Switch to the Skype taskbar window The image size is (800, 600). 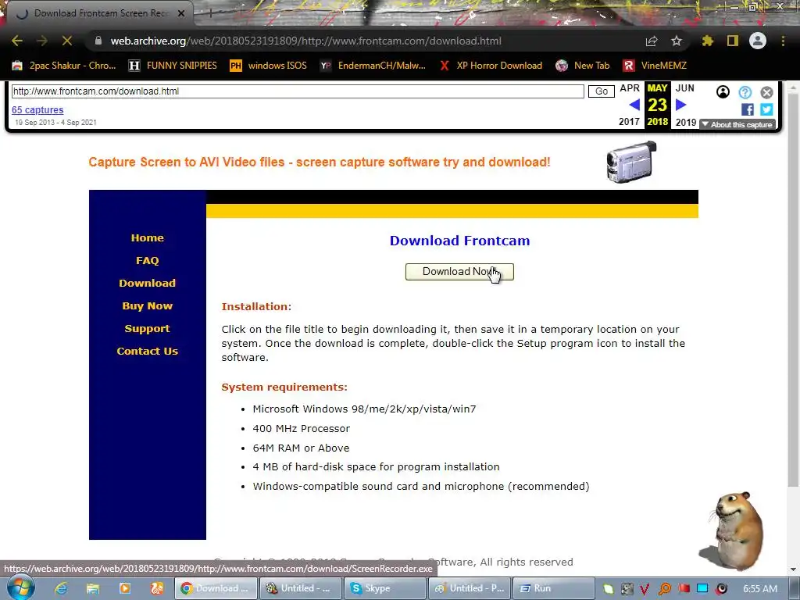point(385,588)
